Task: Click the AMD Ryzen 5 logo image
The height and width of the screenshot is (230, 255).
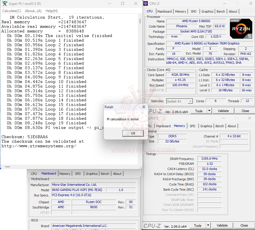Action: tap(241, 29)
